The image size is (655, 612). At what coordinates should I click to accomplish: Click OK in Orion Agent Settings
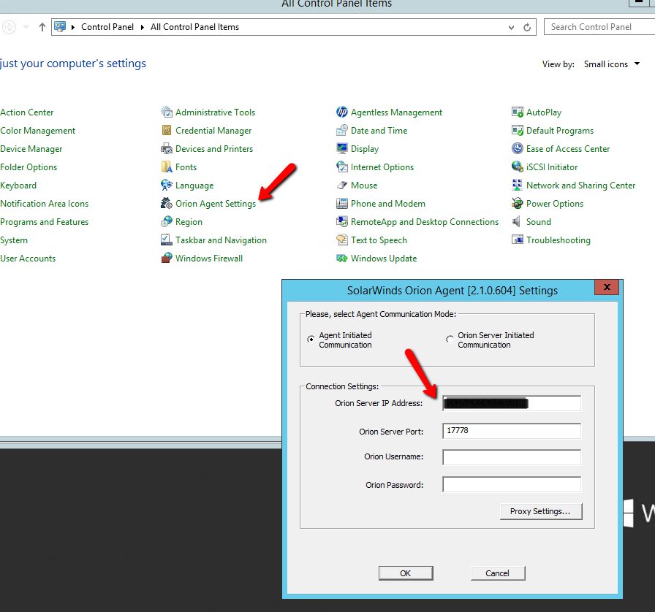(x=406, y=573)
